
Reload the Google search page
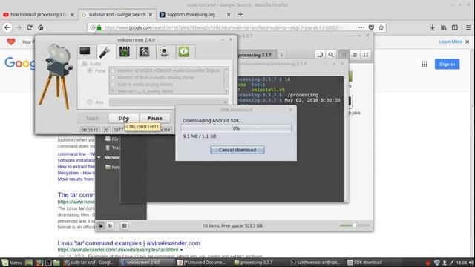pyautogui.click(x=30, y=27)
